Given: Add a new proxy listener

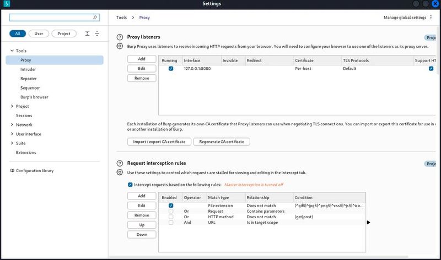Looking at the screenshot, I should 142,59.
